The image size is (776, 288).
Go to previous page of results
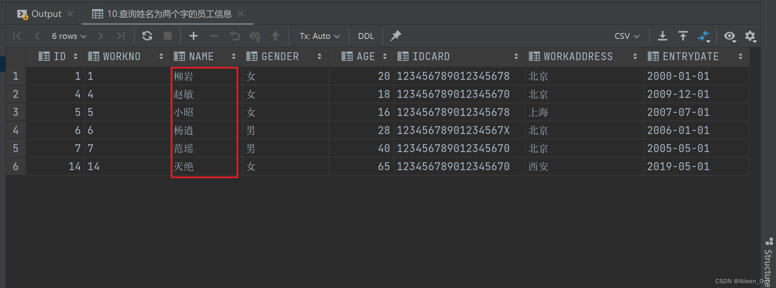(37, 36)
